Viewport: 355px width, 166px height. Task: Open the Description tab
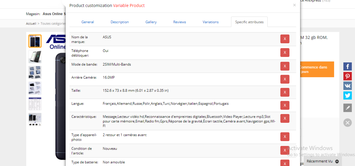point(120,22)
